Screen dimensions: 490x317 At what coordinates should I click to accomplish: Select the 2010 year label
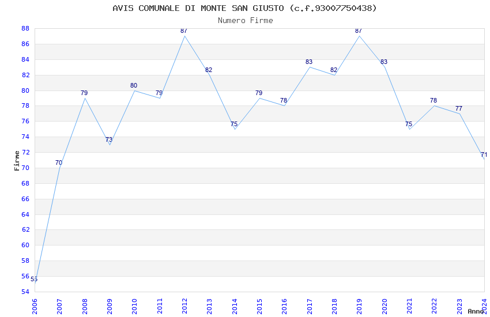(x=134, y=307)
